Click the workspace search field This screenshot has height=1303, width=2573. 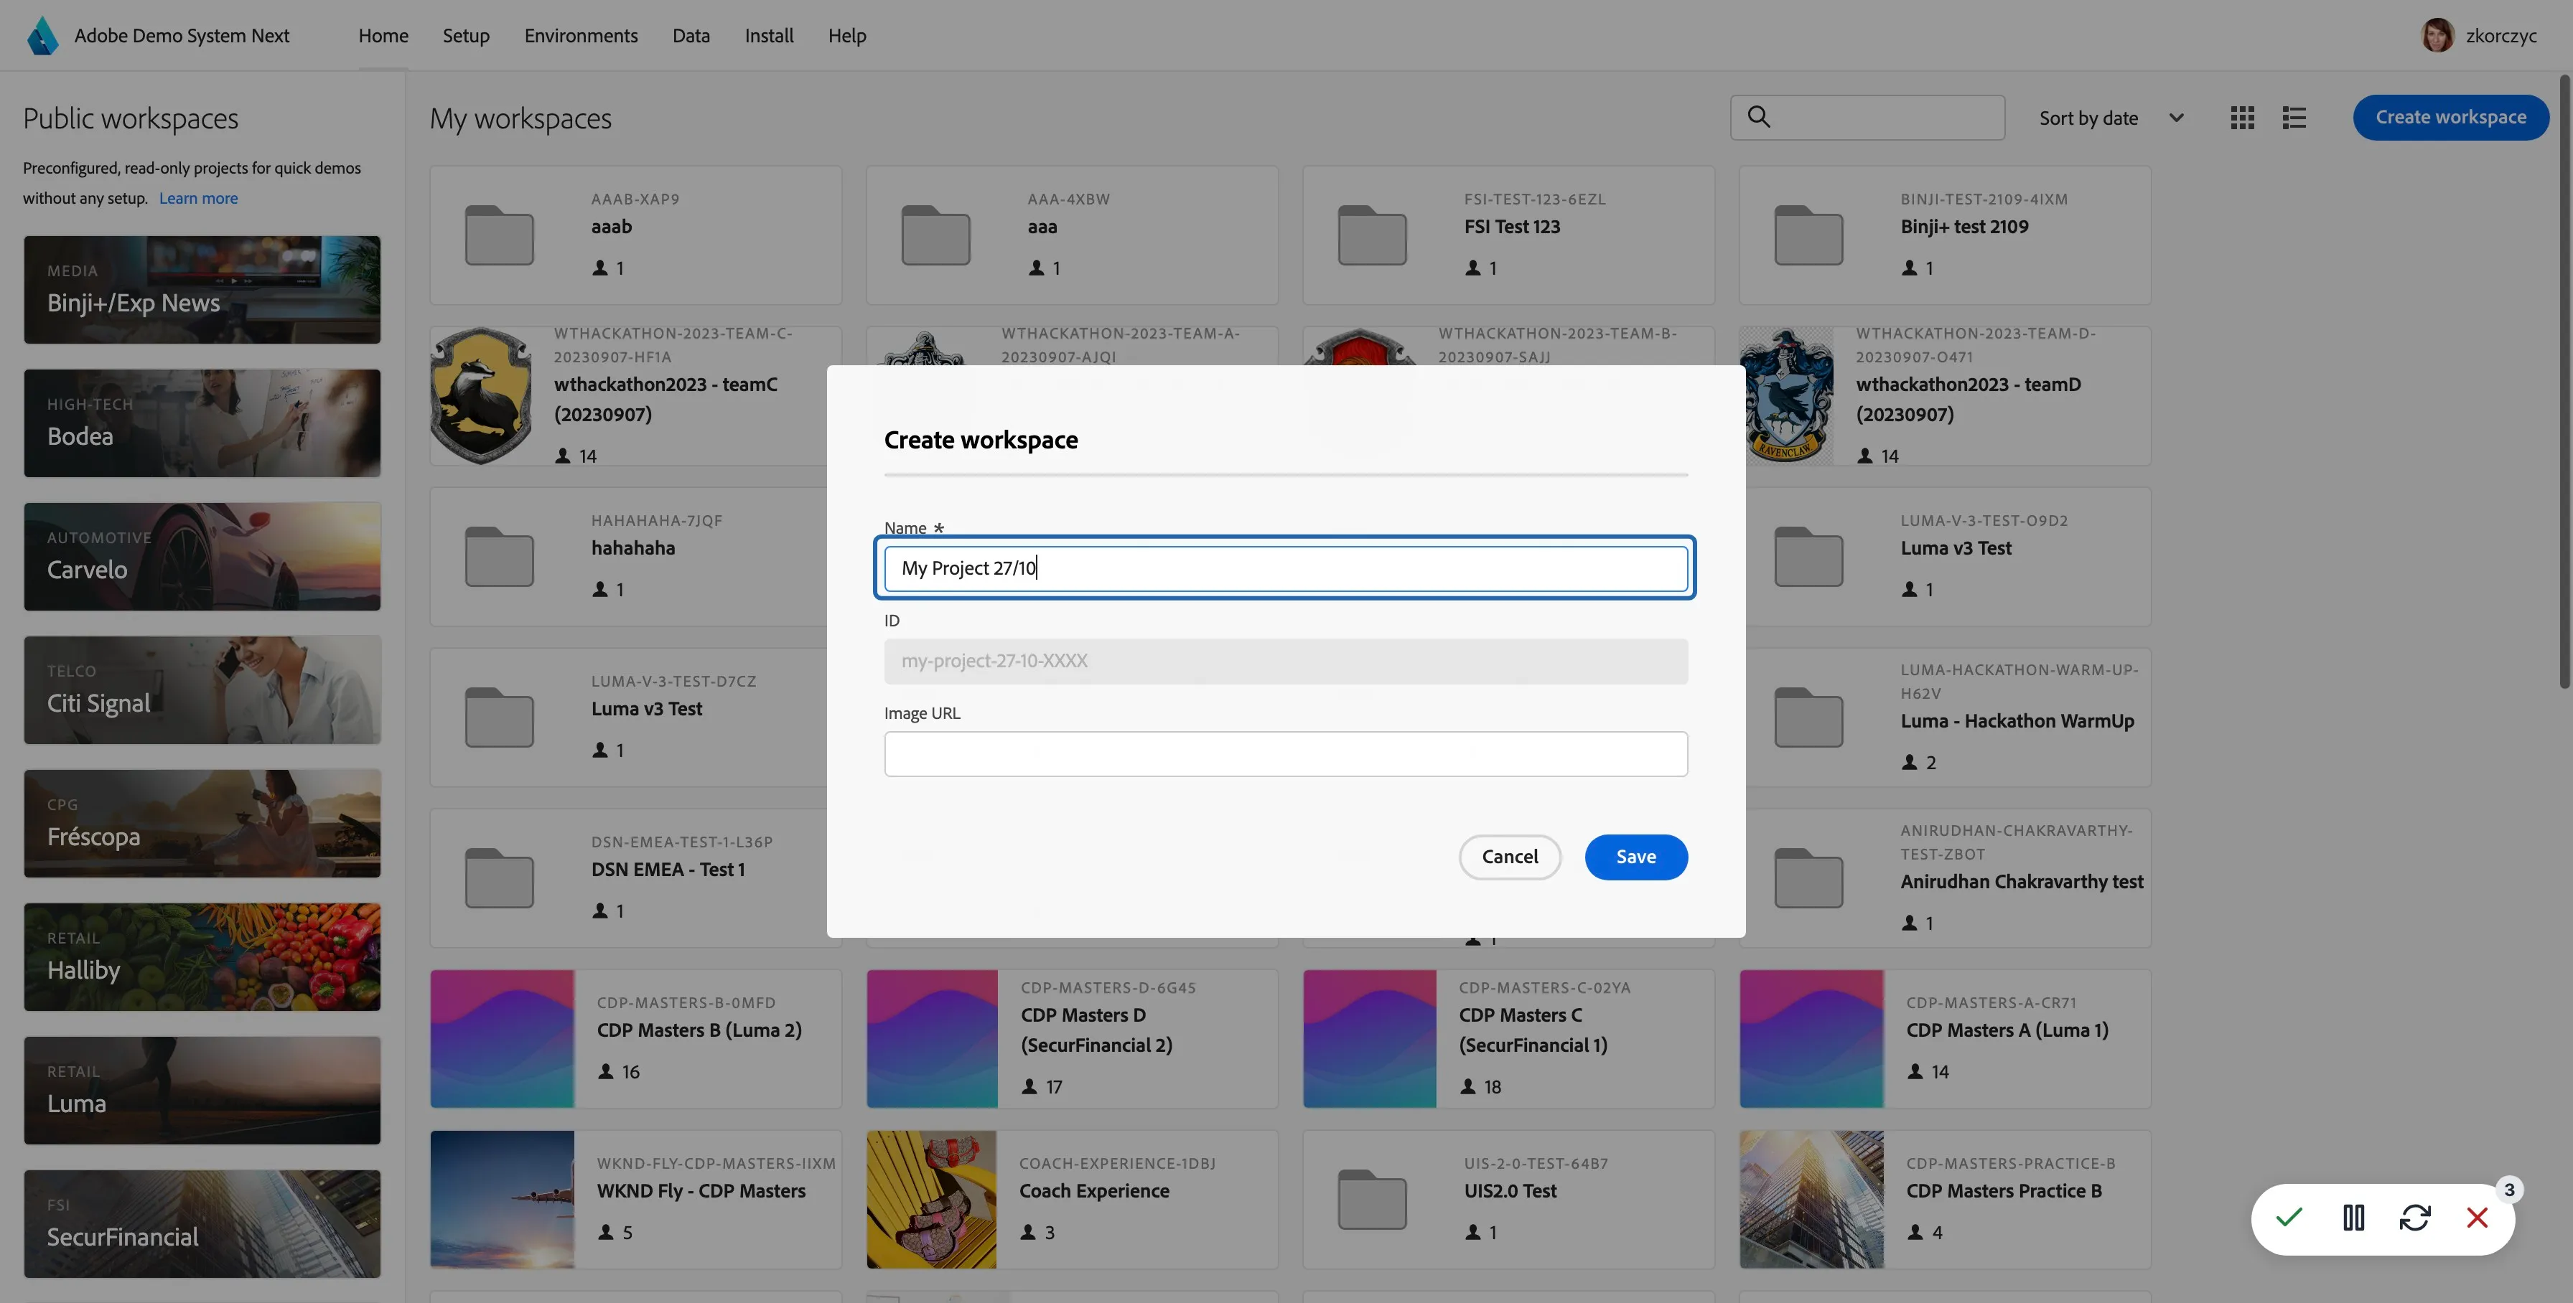(x=1867, y=118)
